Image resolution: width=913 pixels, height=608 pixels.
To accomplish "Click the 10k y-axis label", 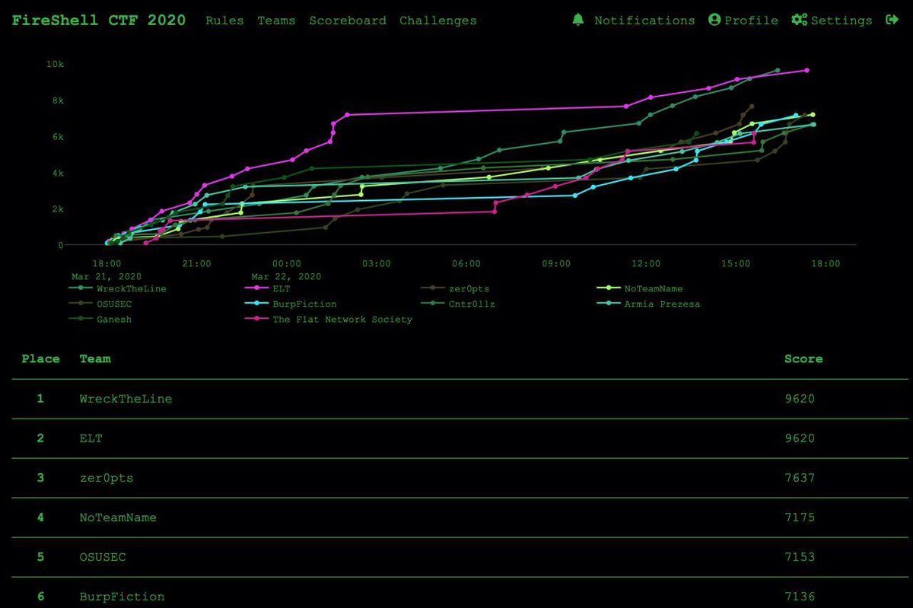I will click(55, 65).
